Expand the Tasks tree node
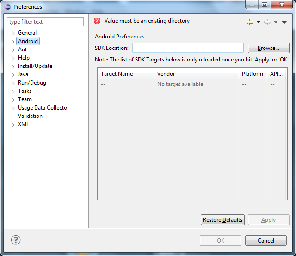The width and height of the screenshot is (296, 256). (13, 91)
